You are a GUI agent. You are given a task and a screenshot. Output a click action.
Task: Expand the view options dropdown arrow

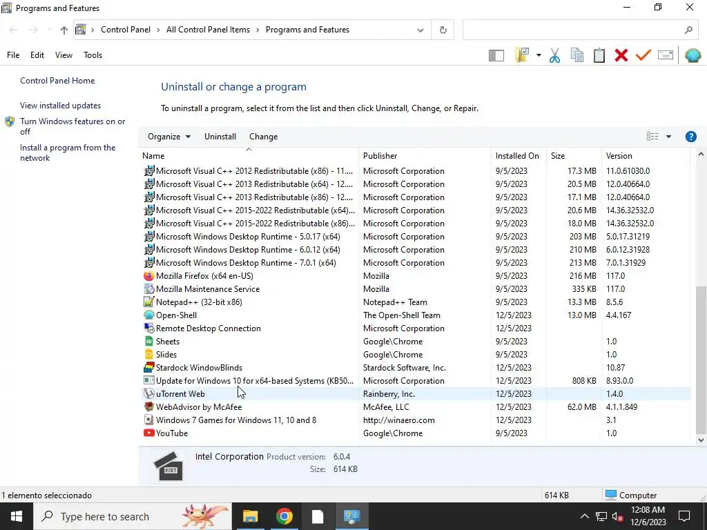(668, 137)
